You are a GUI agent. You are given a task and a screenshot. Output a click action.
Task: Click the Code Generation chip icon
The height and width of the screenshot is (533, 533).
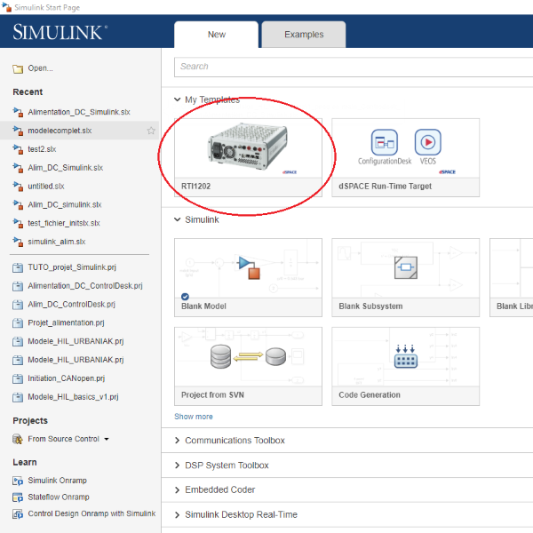(x=406, y=356)
